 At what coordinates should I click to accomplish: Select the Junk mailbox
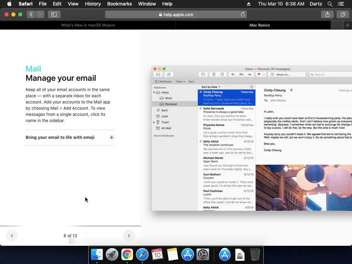click(x=174, y=116)
